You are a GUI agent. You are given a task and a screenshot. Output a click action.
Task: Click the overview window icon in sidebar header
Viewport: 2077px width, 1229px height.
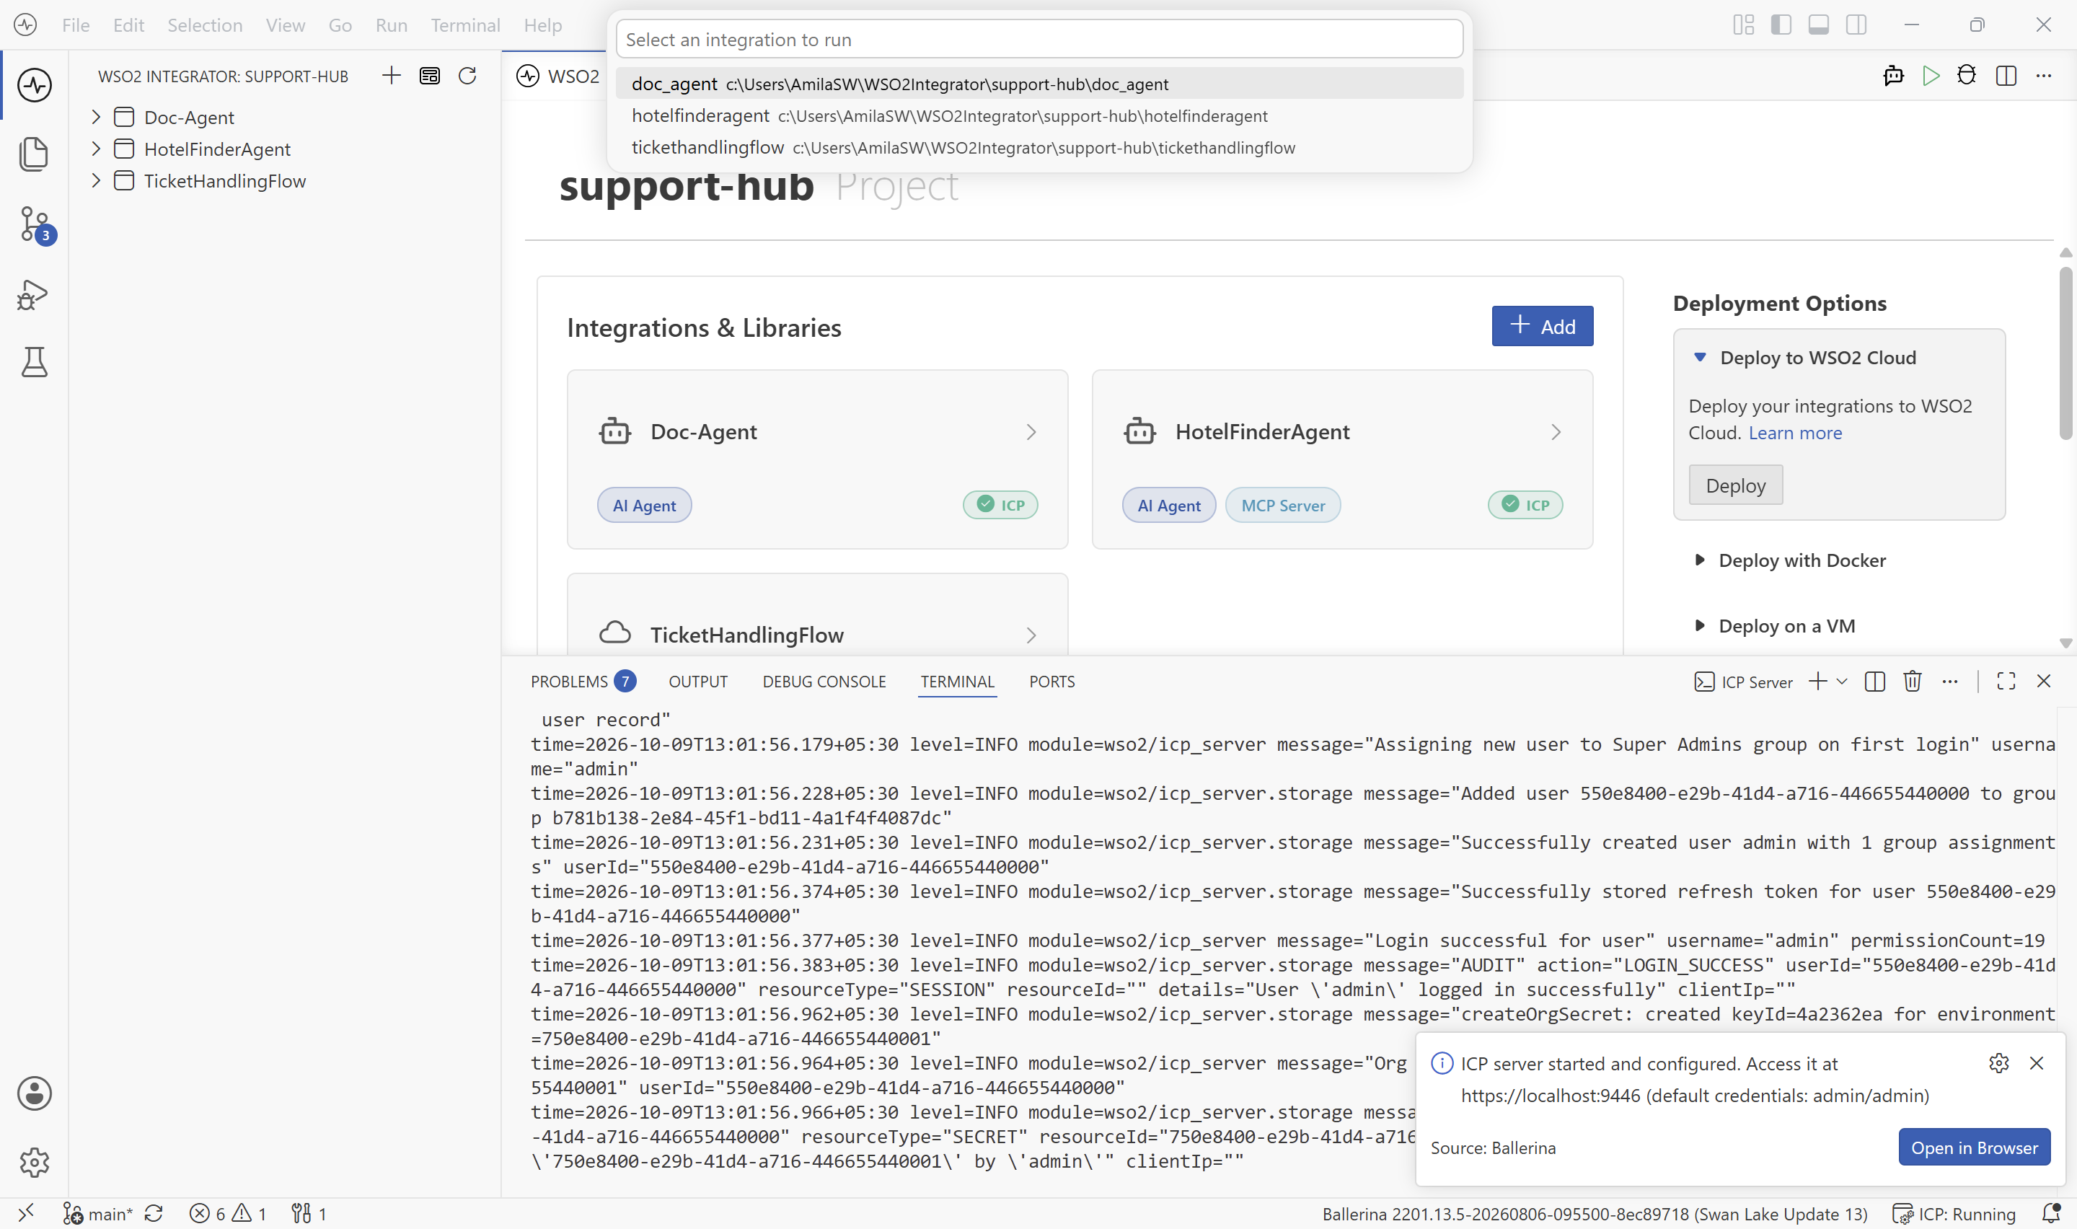point(430,76)
